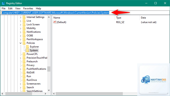Expand the PenWorkspace key

[x=20, y=39]
